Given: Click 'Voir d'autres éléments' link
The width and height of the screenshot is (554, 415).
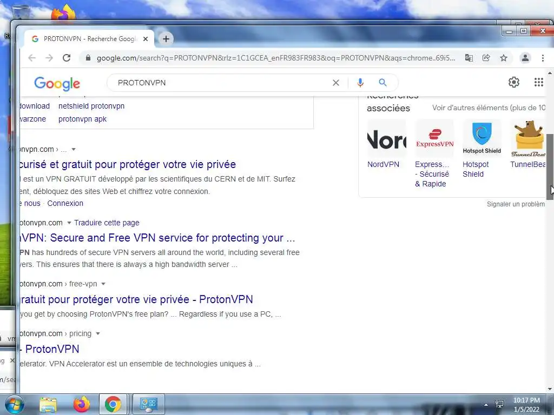Looking at the screenshot, I should point(489,108).
